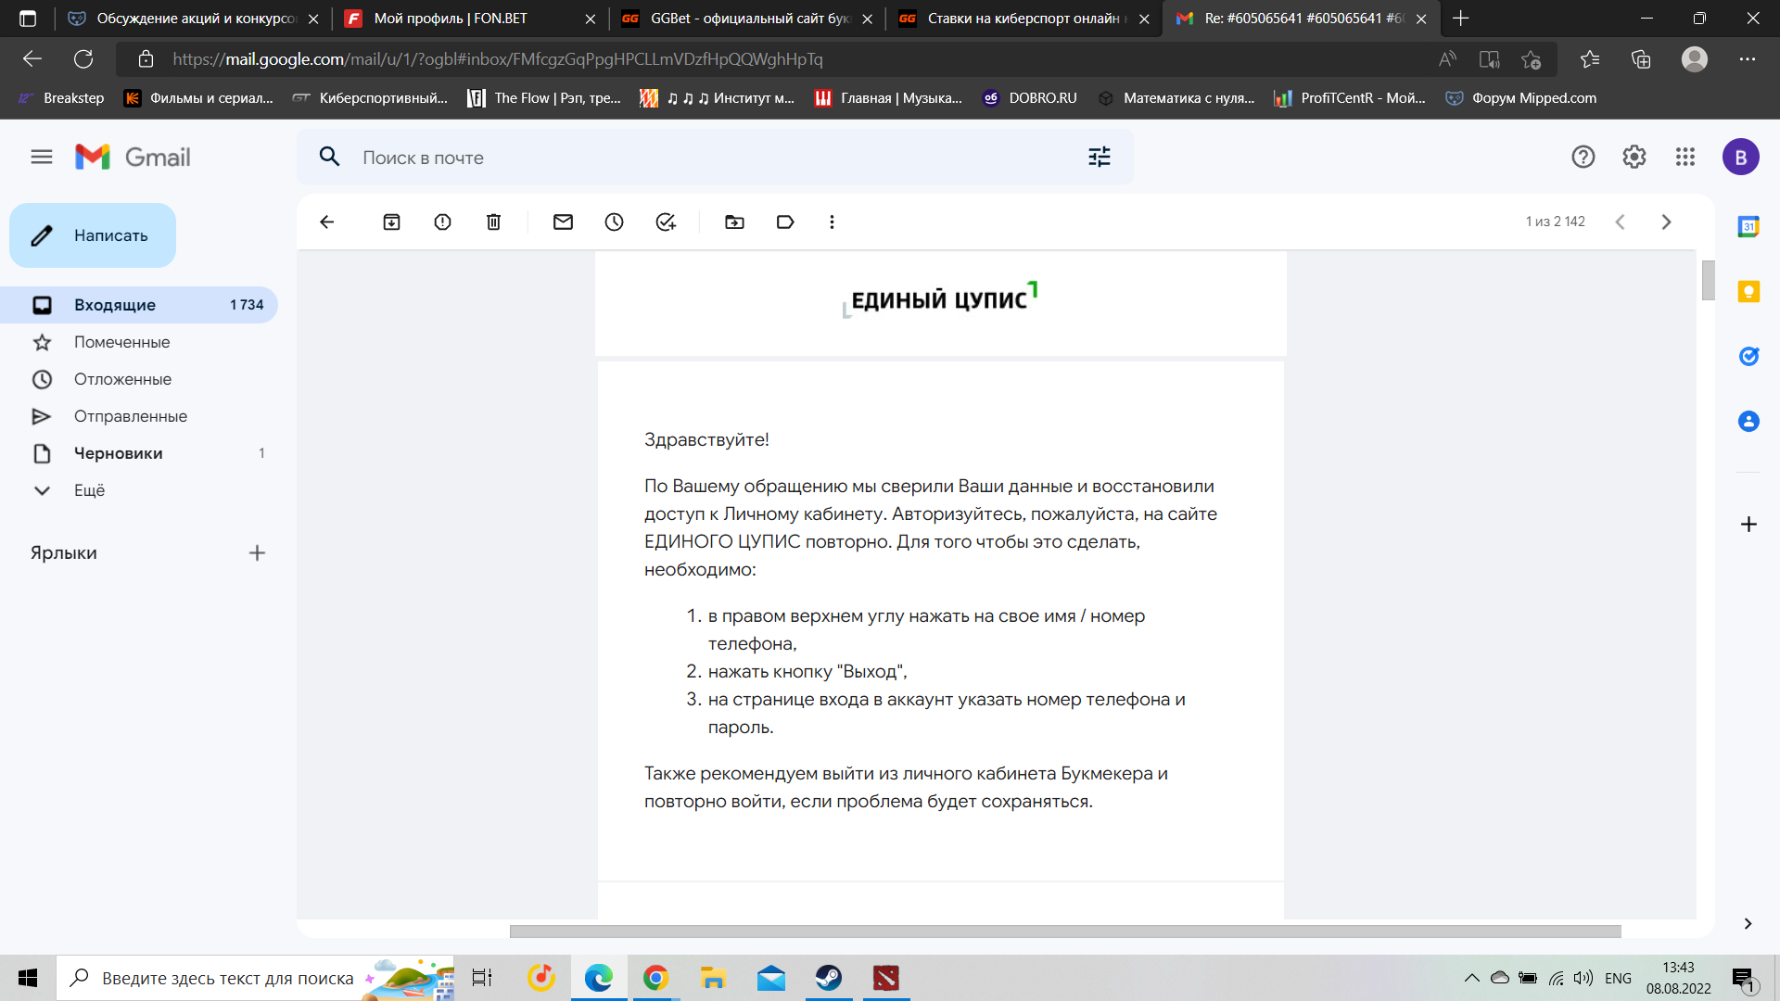Click the Поиск в почте search field
Image resolution: width=1780 pixels, height=1001 pixels.
[x=714, y=158]
